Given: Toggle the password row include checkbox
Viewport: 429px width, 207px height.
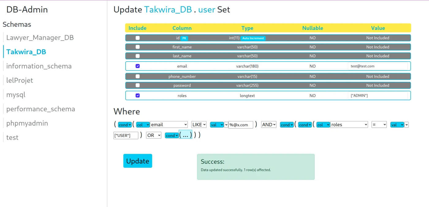Looking at the screenshot, I should [138, 85].
